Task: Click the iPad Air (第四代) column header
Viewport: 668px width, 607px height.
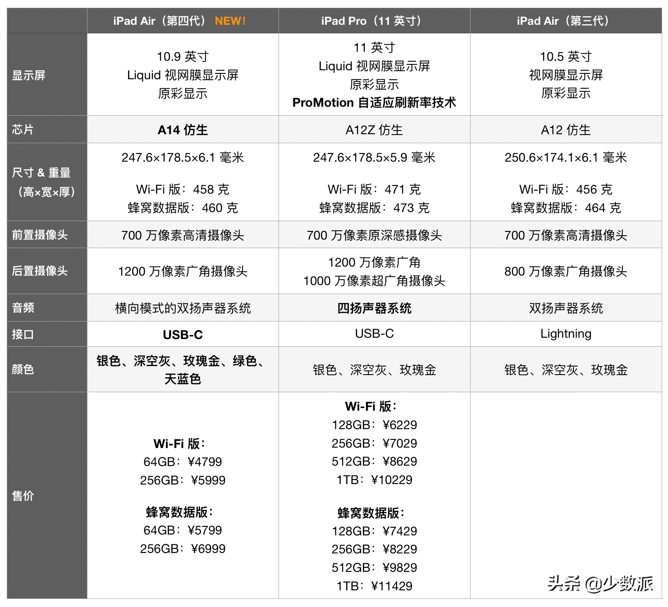Action: pyautogui.click(x=183, y=21)
